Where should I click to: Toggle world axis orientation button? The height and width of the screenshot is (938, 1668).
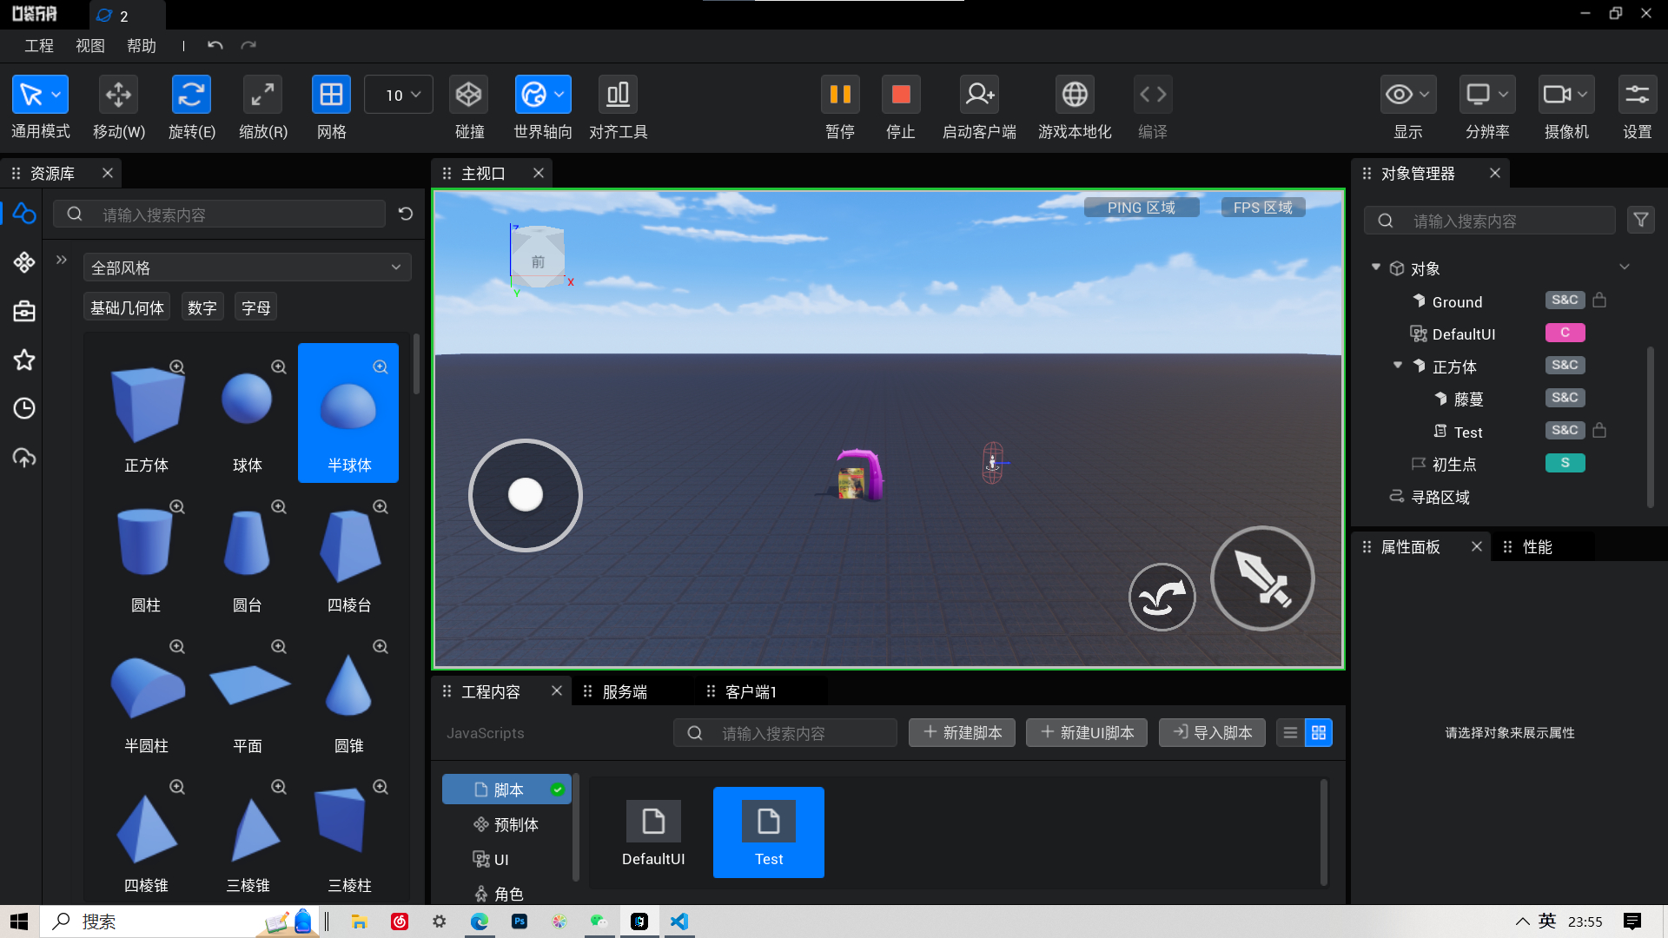pyautogui.click(x=533, y=95)
